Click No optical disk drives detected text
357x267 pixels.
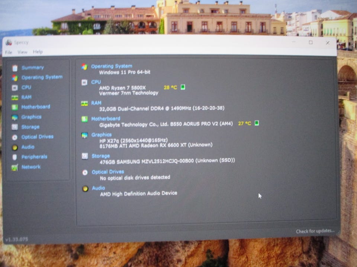coord(135,178)
